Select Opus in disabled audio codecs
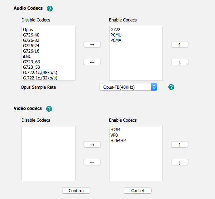The width and height of the screenshot is (215, 199). 28,30
